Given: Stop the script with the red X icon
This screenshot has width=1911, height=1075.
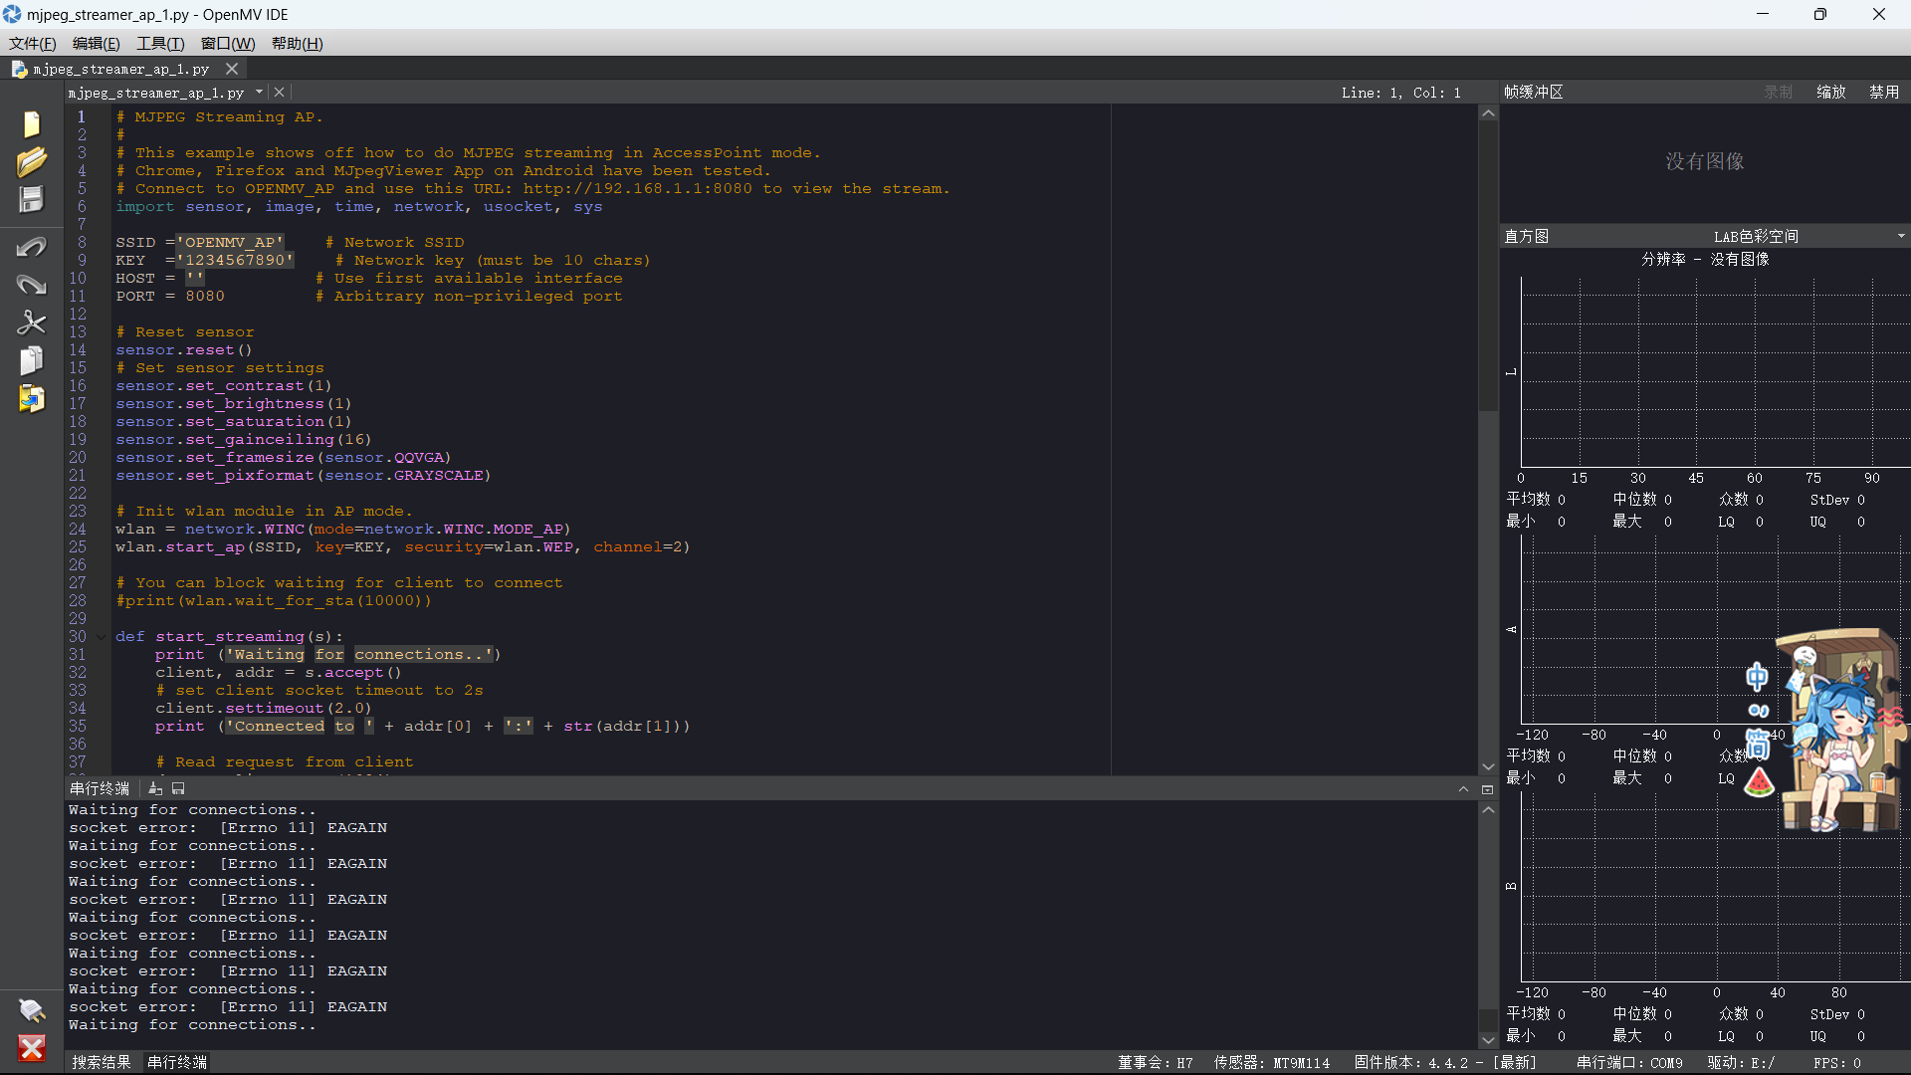Looking at the screenshot, I should tap(32, 1048).
